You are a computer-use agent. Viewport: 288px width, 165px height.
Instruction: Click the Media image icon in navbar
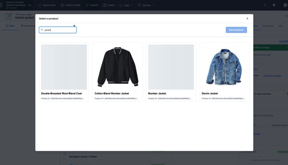pyautogui.click(x=105, y=5)
